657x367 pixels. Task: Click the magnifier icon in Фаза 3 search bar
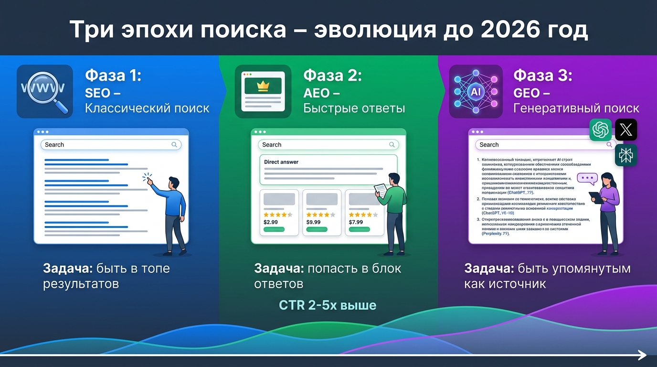coord(609,144)
